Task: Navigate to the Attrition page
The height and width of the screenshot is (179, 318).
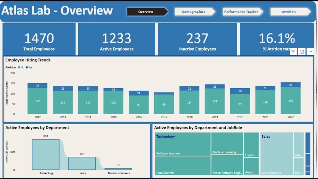Action: (289, 12)
